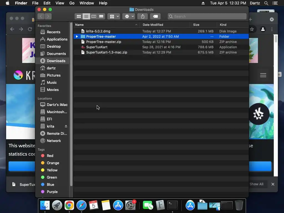Eject the krita disk image
This screenshot has height=213, width=284.
66,126
